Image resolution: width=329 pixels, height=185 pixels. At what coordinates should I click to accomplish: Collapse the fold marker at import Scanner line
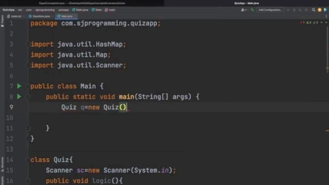(x=28, y=65)
